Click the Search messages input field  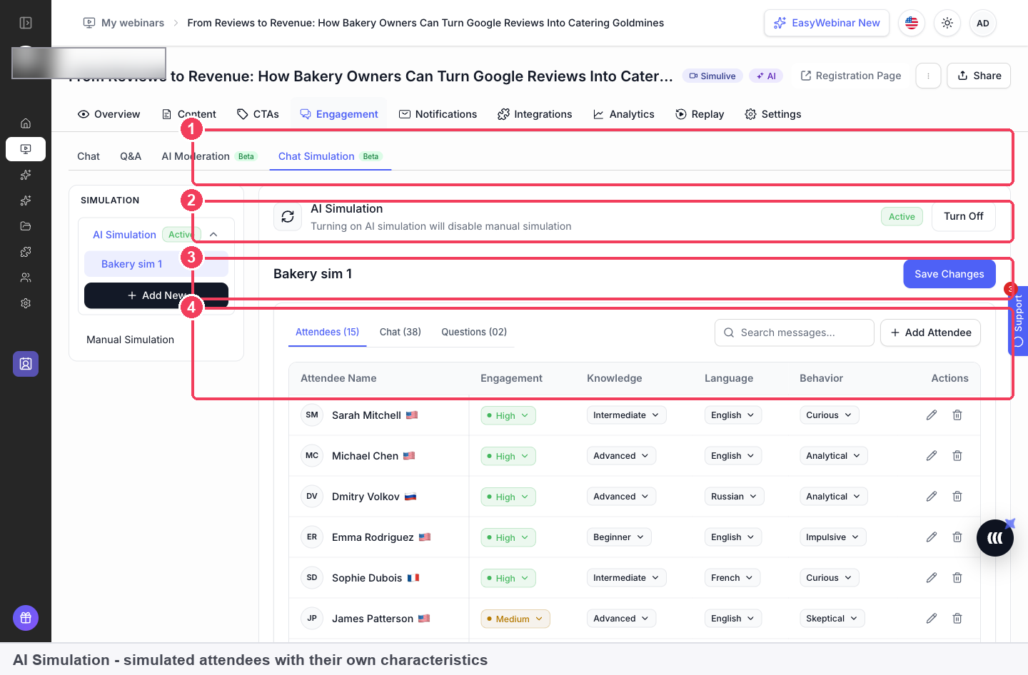pyautogui.click(x=795, y=333)
